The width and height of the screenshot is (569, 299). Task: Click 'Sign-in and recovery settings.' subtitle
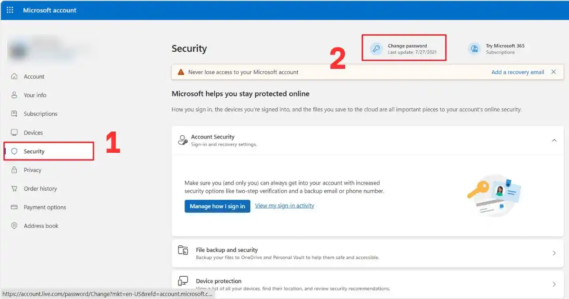click(x=224, y=144)
